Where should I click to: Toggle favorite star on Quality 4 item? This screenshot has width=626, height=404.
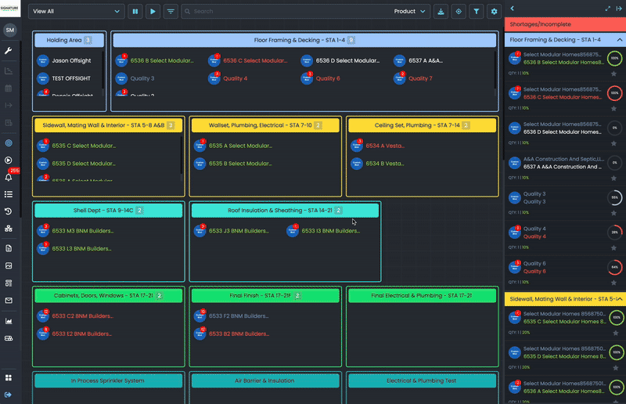613,247
